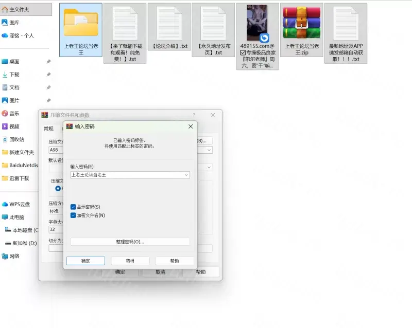Click 确定 in the 压缩文件名和参数 window

120,272
